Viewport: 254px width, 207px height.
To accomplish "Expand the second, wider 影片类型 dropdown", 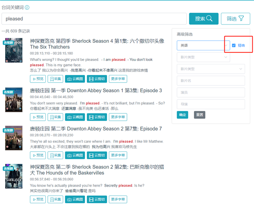I will click(210, 69).
